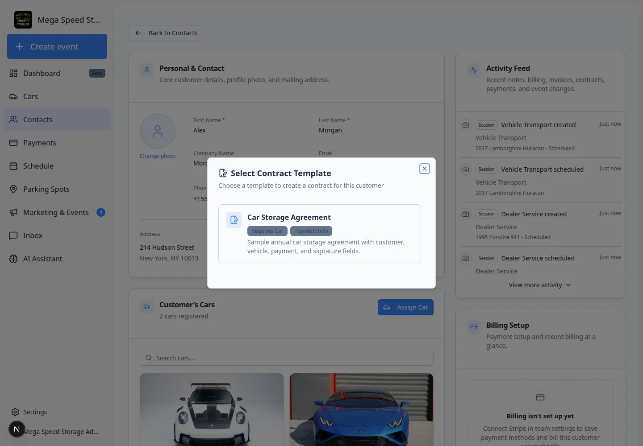Open the Vehicle Transport created activity
The height and width of the screenshot is (446, 643).
point(540,136)
